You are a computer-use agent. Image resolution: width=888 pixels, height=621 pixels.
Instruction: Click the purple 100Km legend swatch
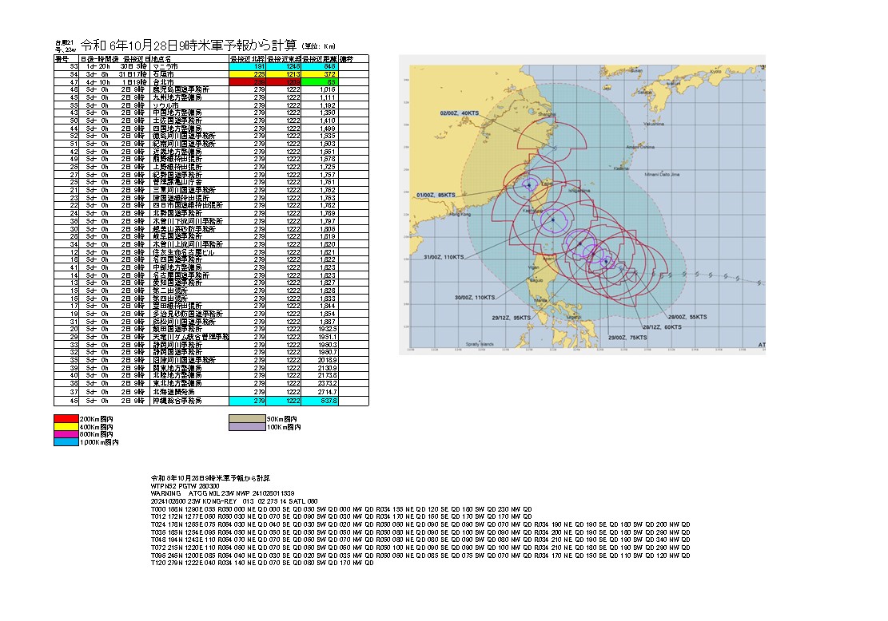point(247,426)
